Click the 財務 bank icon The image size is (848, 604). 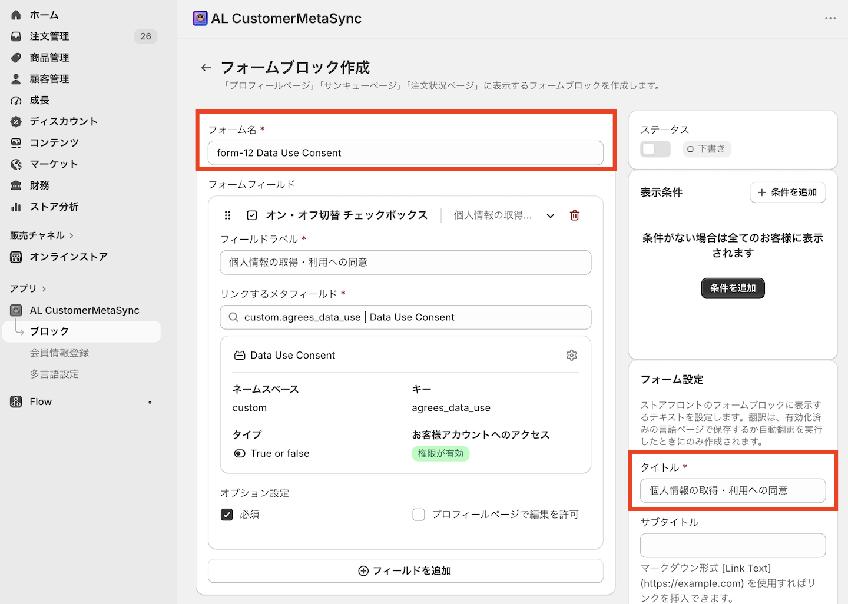click(16, 185)
